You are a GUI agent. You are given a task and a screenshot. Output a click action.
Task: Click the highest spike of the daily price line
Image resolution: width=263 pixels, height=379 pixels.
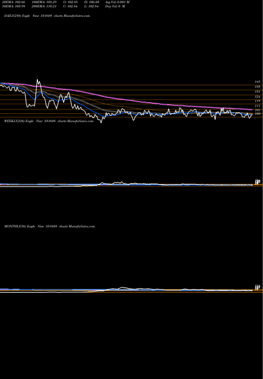click(37, 79)
